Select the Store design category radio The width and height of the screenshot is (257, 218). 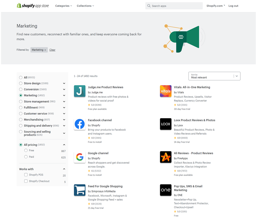pyautogui.click(x=21, y=83)
